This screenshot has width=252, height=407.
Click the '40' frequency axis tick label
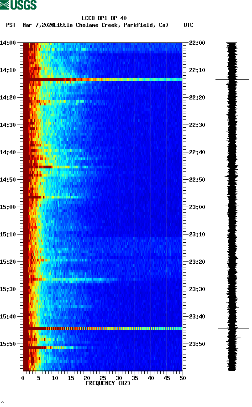[151, 378]
